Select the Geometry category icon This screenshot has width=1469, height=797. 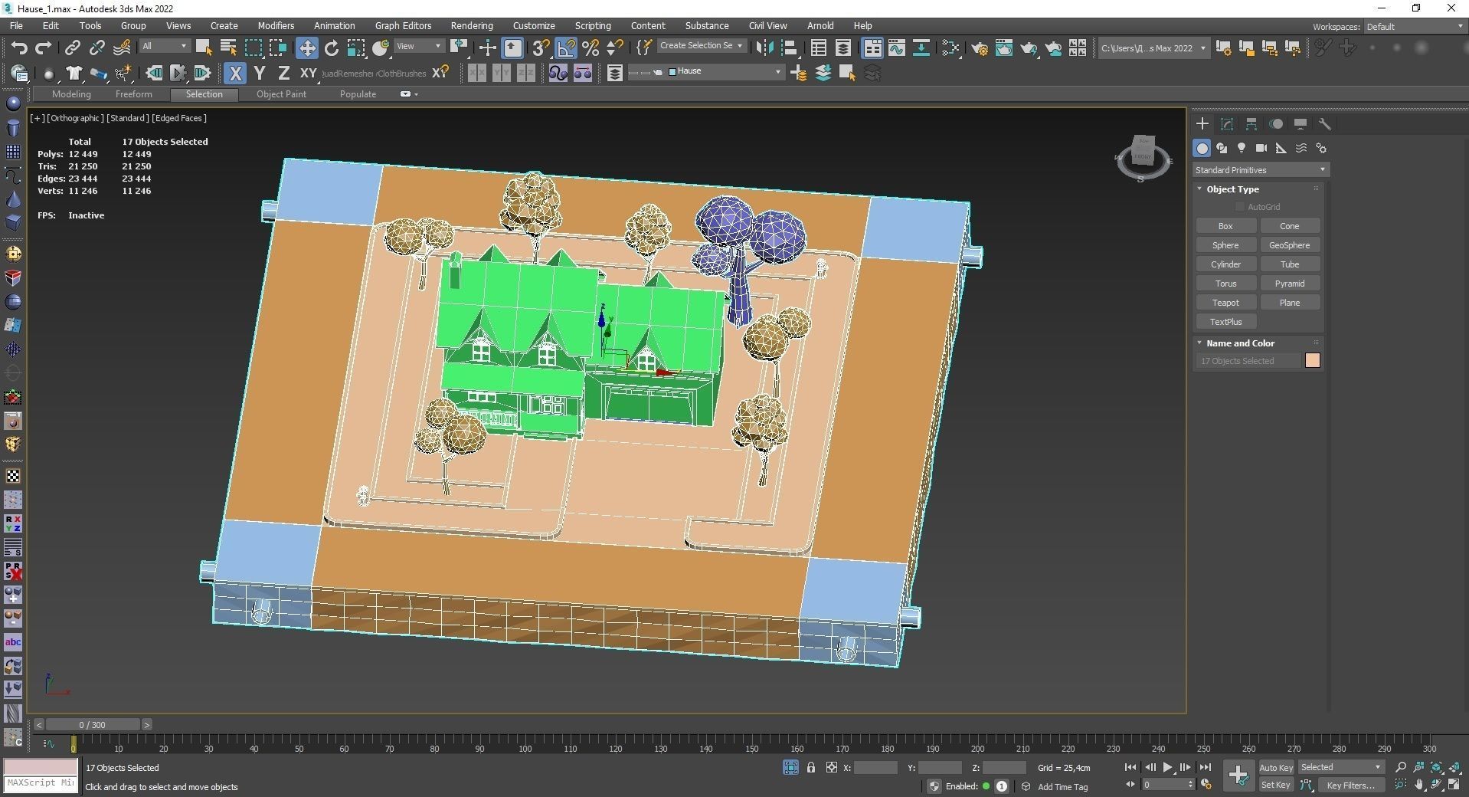pos(1202,148)
